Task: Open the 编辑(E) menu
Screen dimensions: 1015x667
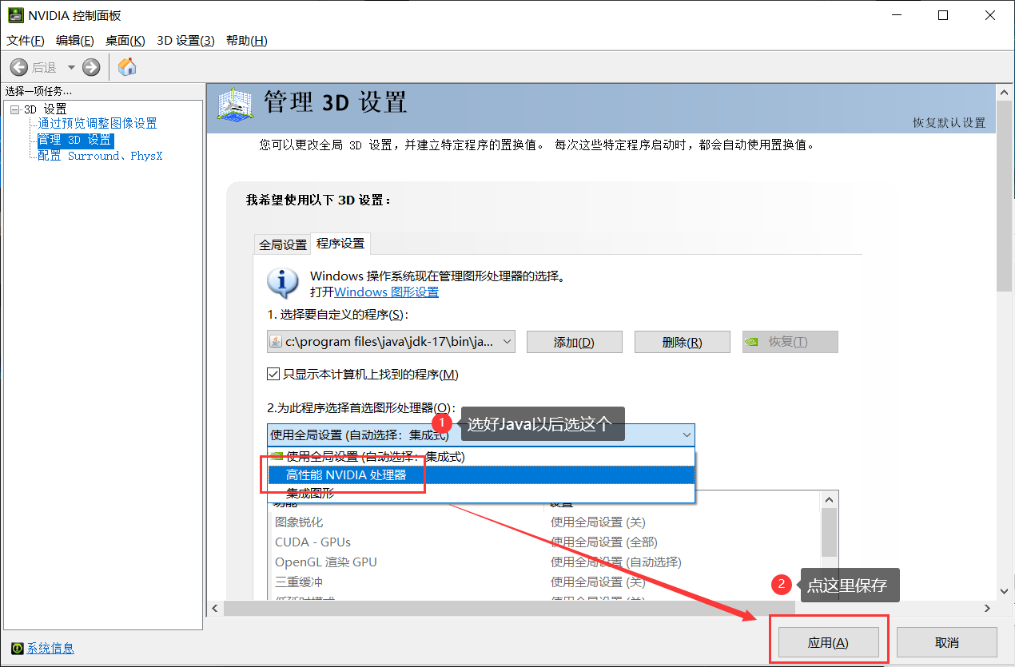Action: [x=75, y=41]
